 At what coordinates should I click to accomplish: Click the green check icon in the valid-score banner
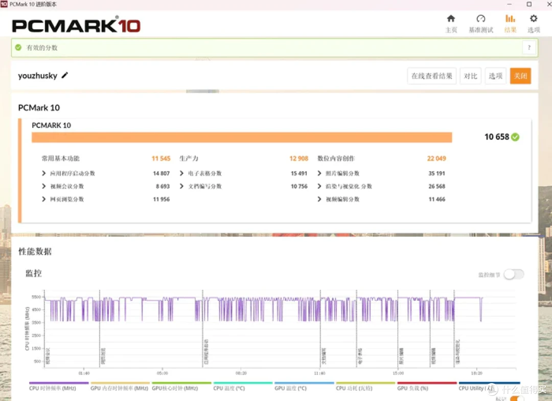18,48
